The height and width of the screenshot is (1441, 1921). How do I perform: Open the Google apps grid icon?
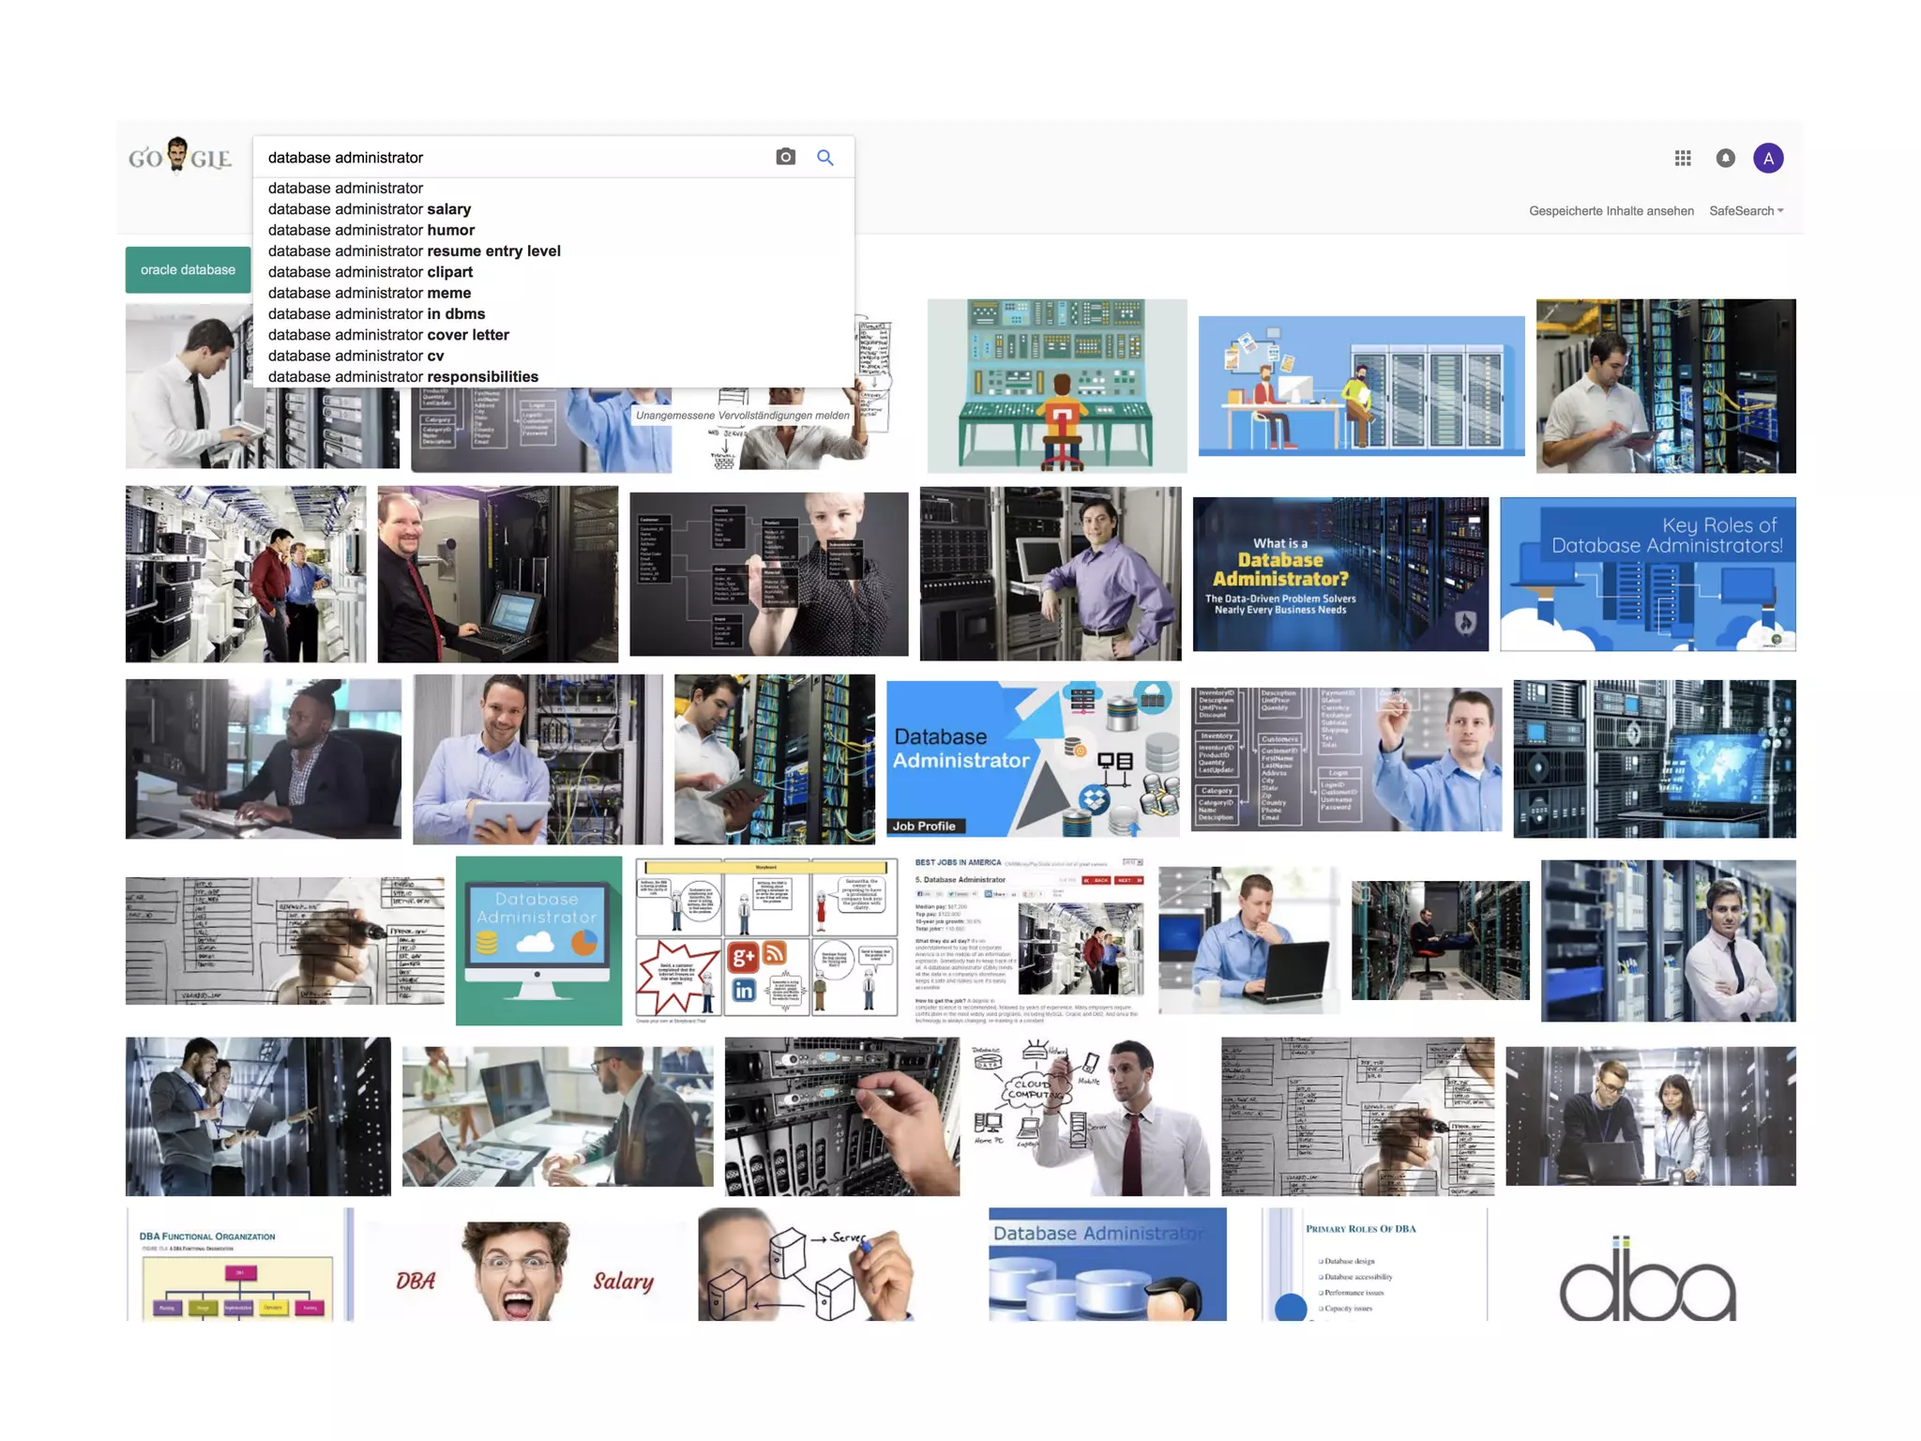pyautogui.click(x=1683, y=158)
